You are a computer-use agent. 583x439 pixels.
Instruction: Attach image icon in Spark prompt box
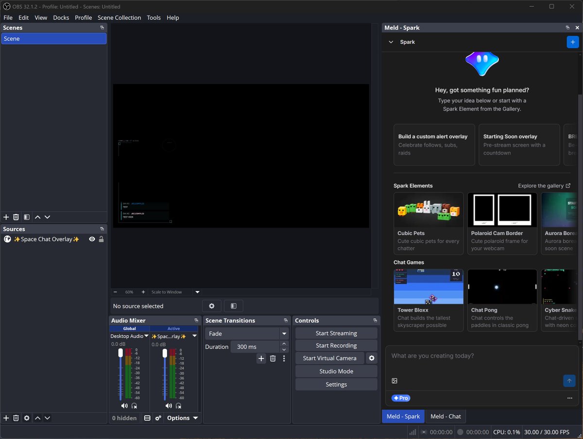pos(394,381)
